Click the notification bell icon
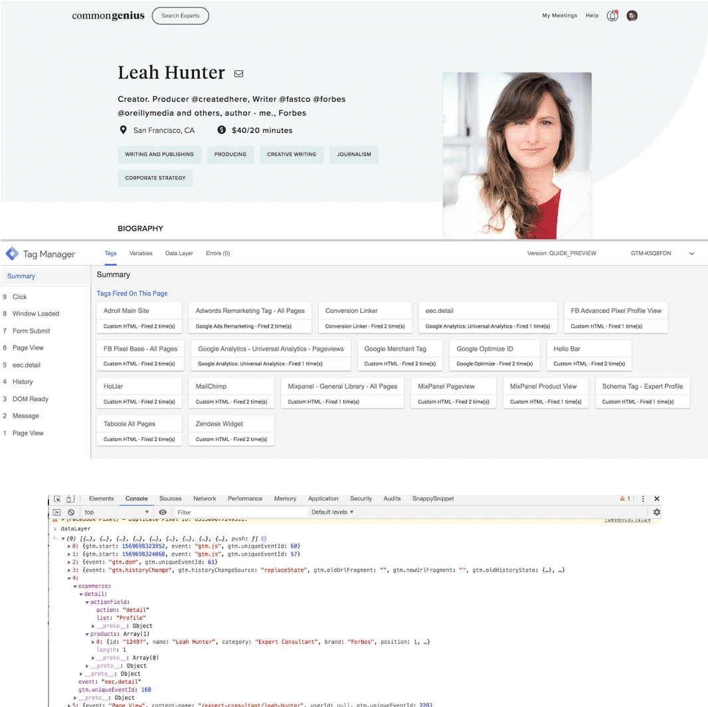Screen dimensions: 708x707 click(x=612, y=16)
